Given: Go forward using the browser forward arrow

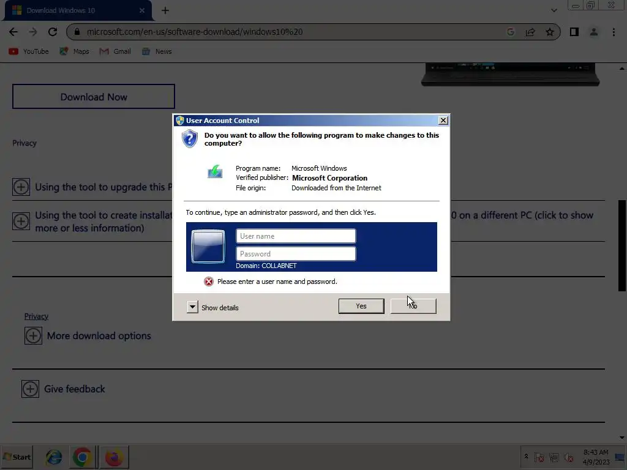Looking at the screenshot, I should pos(33,32).
